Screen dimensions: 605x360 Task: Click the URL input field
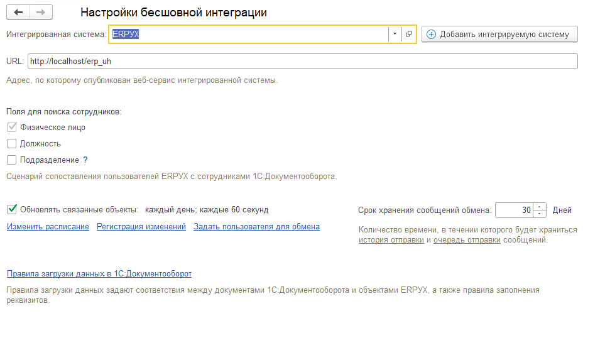(303, 62)
